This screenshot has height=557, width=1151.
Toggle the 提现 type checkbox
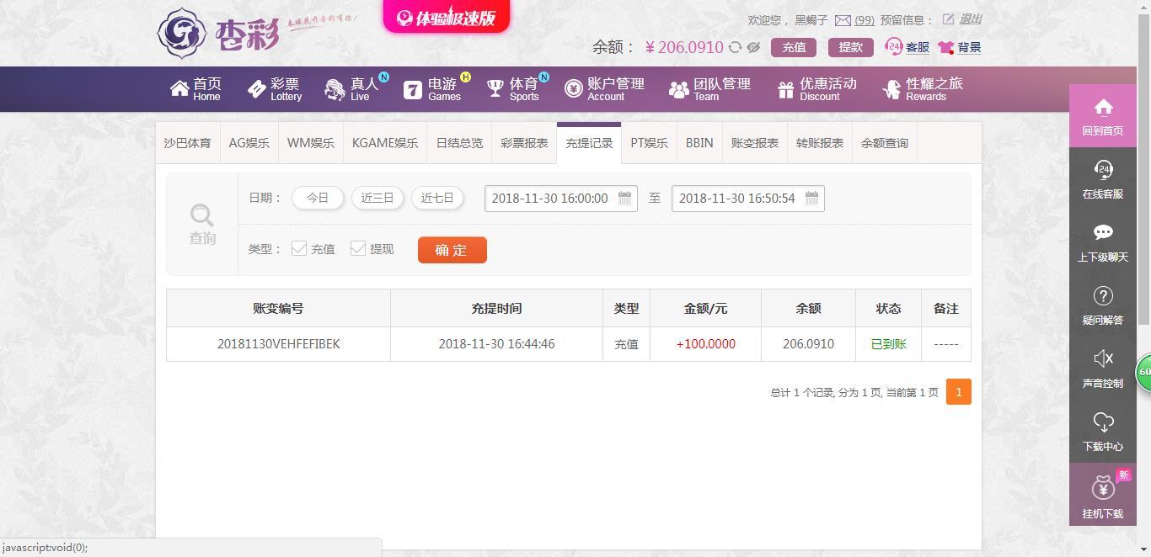pos(358,248)
